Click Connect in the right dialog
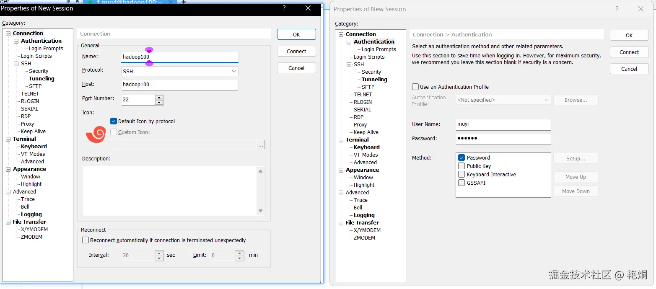Screen dimensions: 656x289 coord(629,52)
